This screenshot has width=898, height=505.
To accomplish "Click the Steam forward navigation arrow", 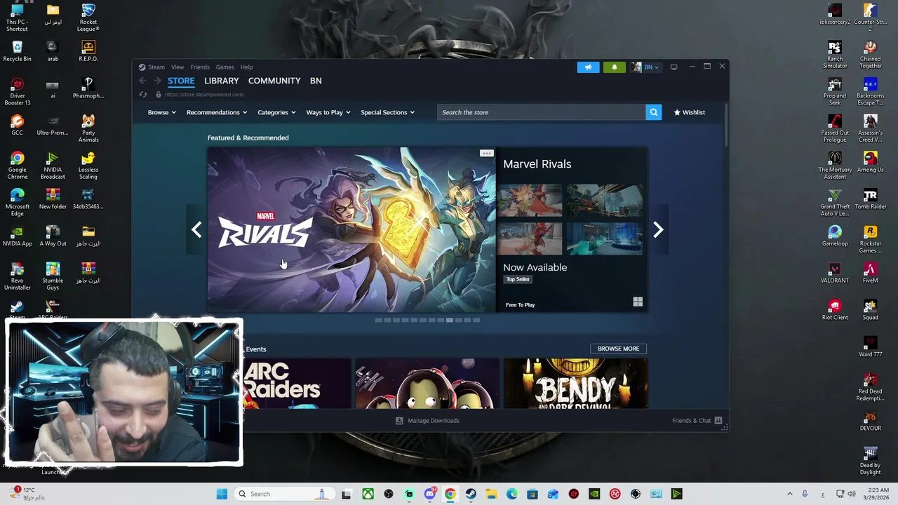I will click(156, 81).
